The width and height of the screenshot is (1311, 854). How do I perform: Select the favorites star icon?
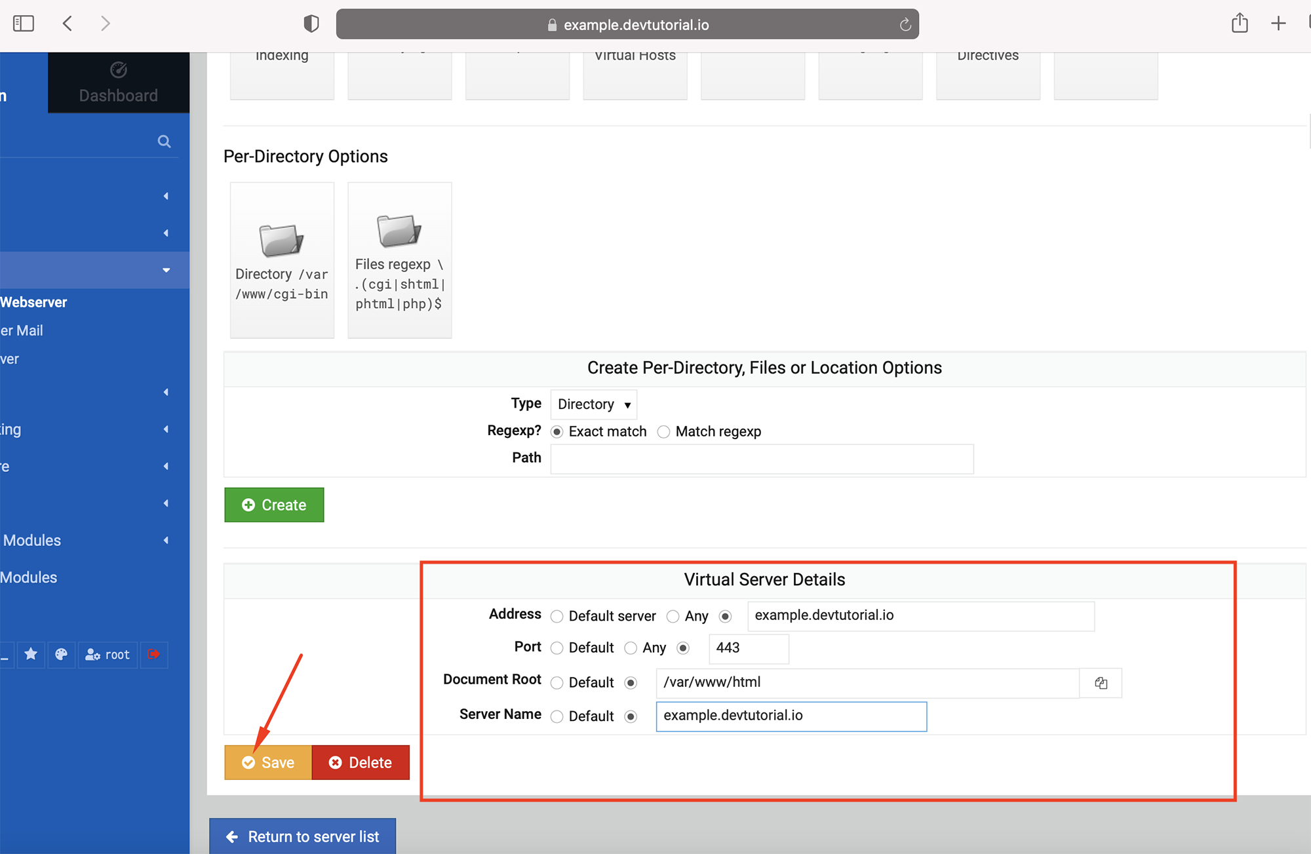[x=30, y=654]
